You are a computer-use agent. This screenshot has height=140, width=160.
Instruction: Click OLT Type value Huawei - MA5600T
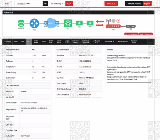(x=86, y=78)
